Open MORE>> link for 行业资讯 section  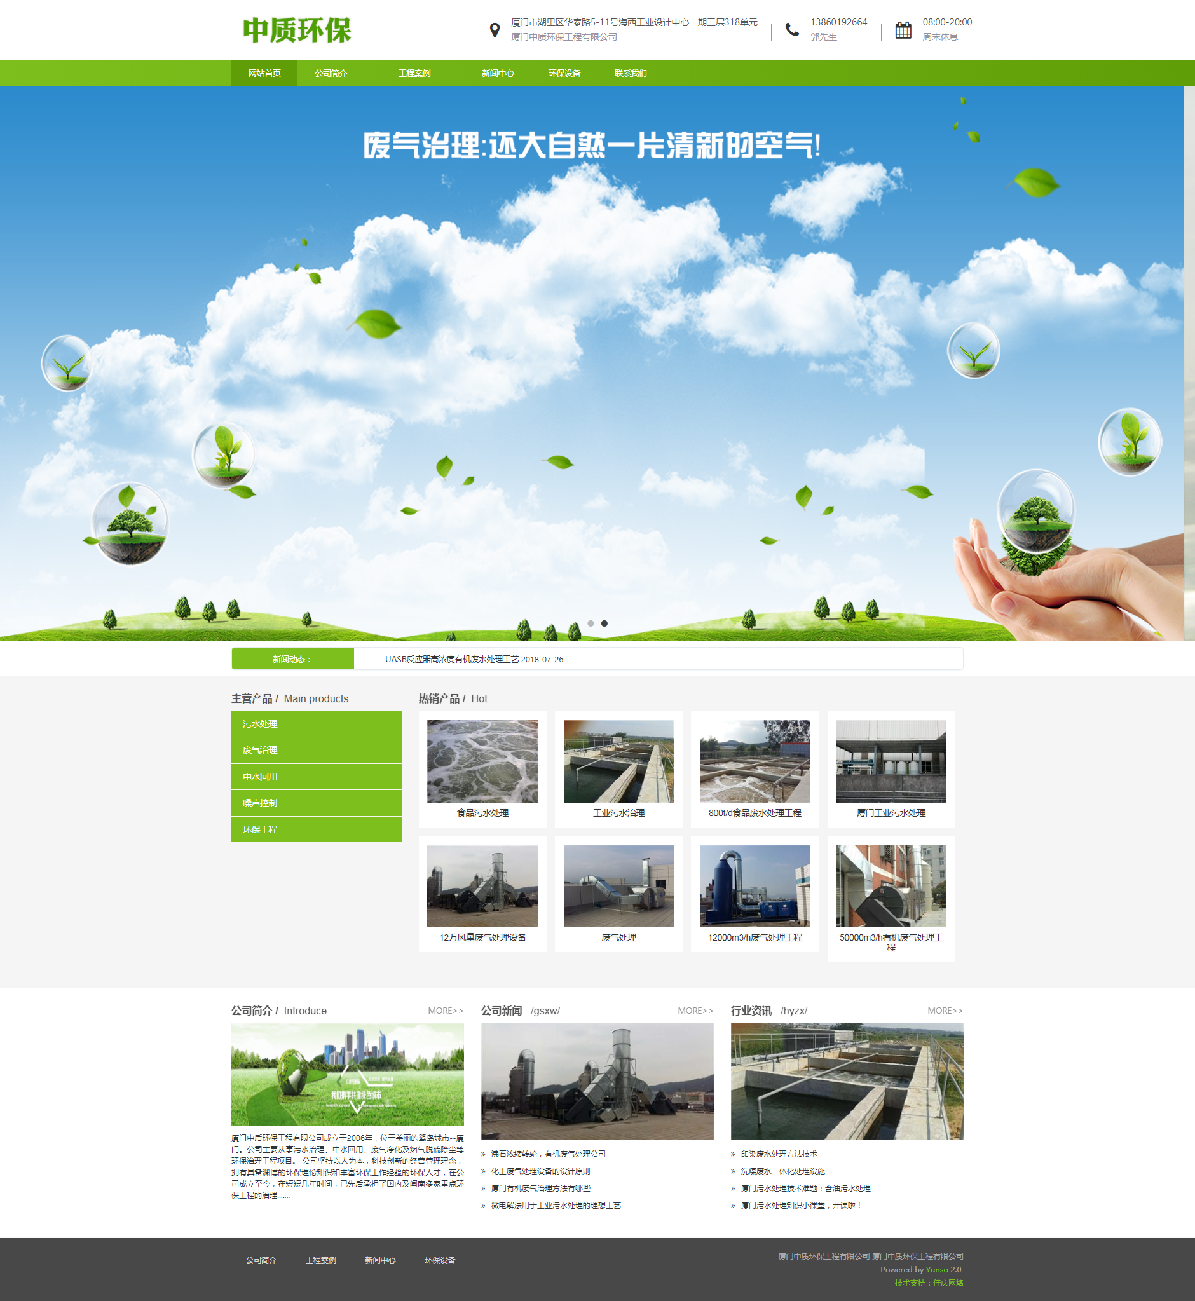pyautogui.click(x=945, y=1011)
